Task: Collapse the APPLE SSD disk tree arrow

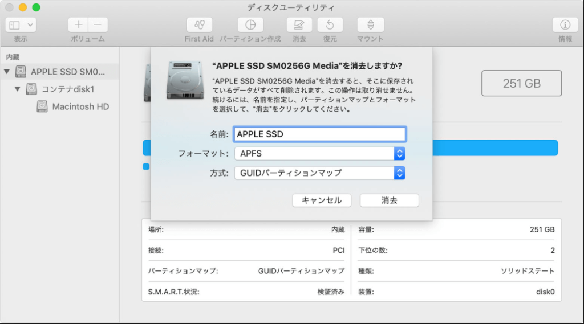Action: (x=7, y=72)
